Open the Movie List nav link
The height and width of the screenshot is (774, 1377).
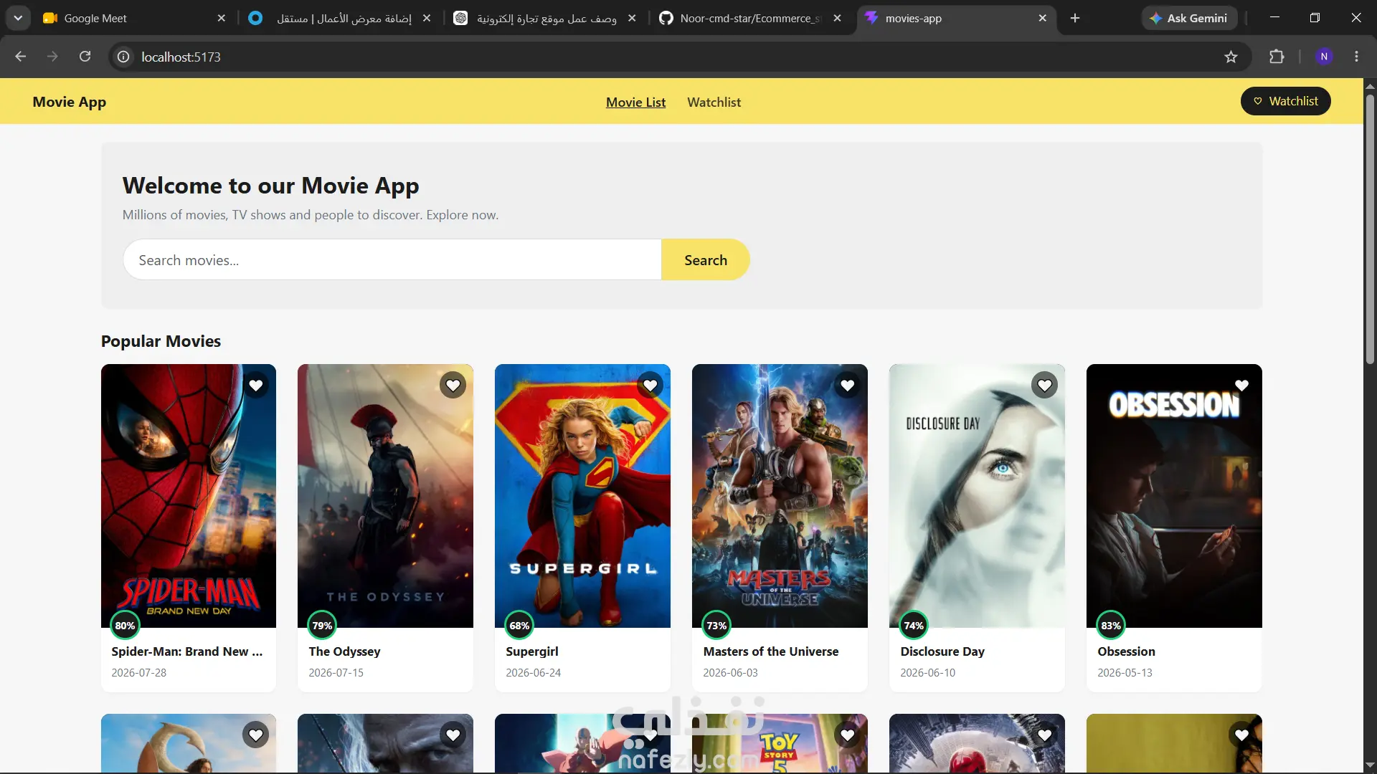coord(635,102)
